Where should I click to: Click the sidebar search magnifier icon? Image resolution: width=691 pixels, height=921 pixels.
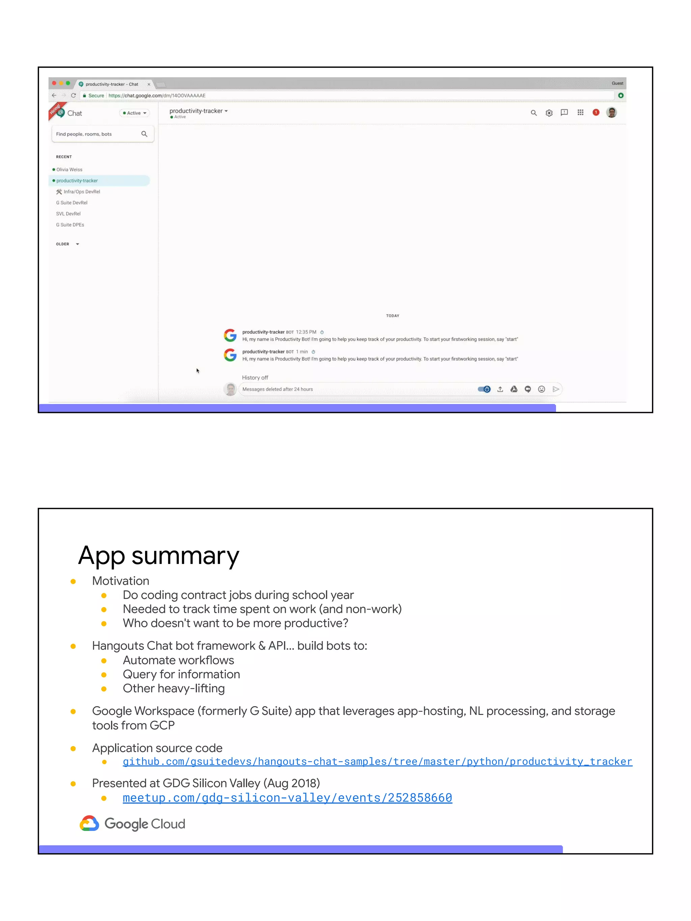coord(144,134)
